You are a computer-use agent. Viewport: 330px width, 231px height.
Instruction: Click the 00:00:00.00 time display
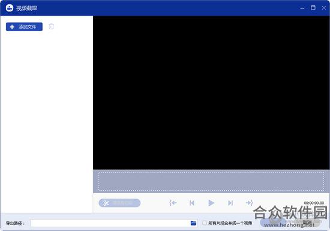click(314, 203)
